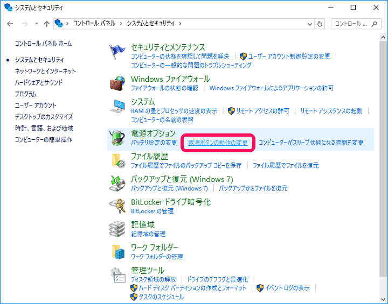Open コンピューターの名前の参照 link

[x=162, y=120]
